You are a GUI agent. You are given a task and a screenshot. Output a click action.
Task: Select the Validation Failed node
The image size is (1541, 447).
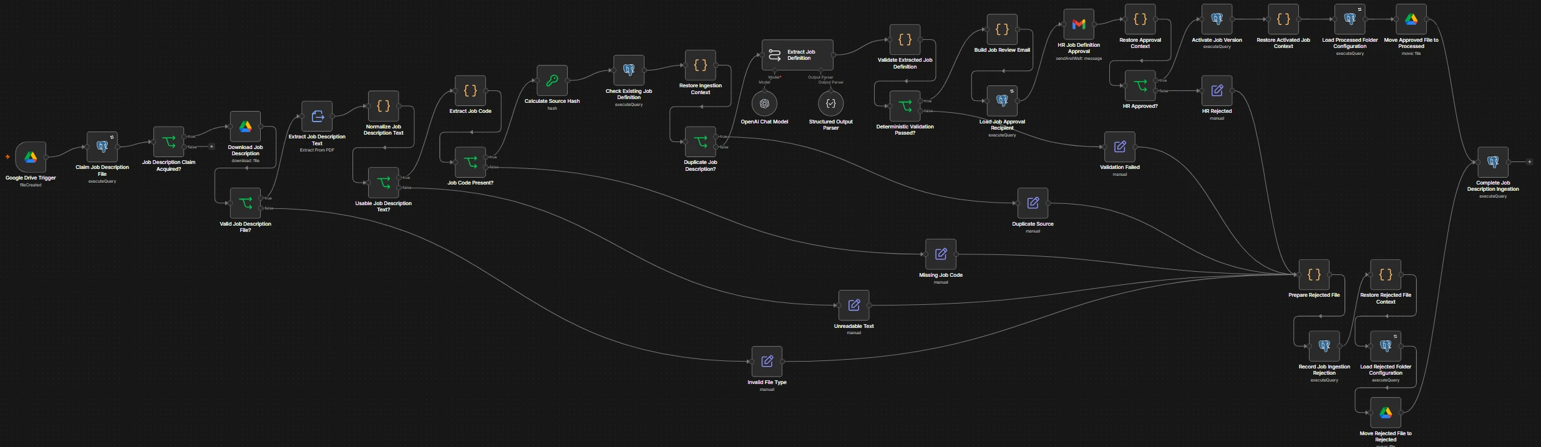click(1120, 147)
